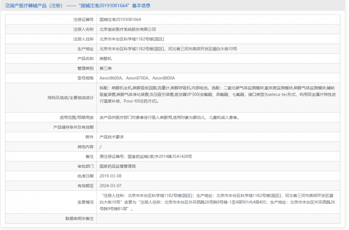The image size is (349, 230).
Task: Select the composition paragraph starting with 标配：麻醉机主机
Action: click(218, 94)
